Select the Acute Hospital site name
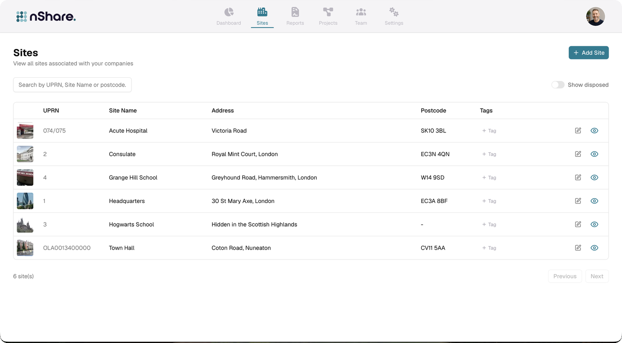 (x=128, y=131)
